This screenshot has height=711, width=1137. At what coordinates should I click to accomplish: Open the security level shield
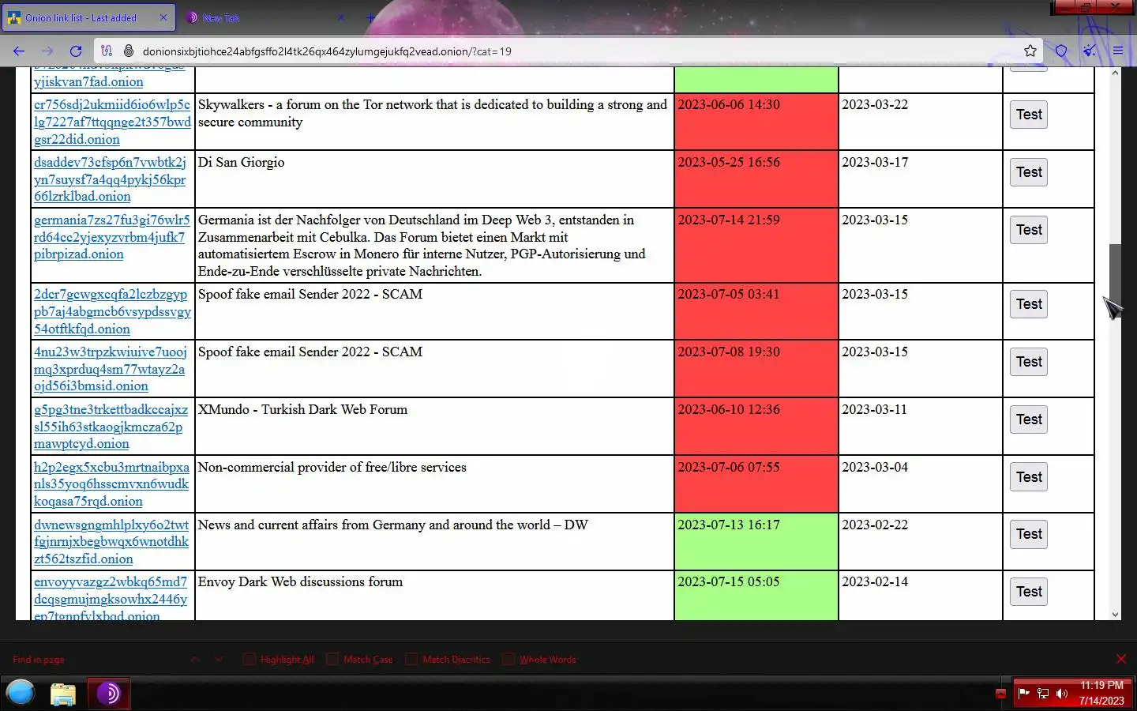pyautogui.click(x=1061, y=51)
